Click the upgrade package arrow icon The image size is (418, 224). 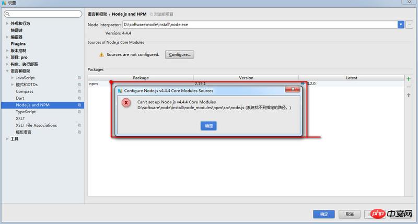point(409,95)
